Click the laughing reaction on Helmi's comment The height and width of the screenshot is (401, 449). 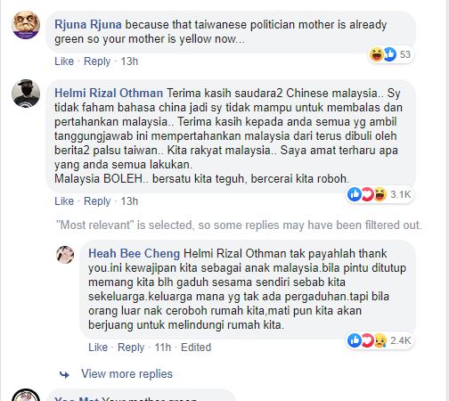380,194
